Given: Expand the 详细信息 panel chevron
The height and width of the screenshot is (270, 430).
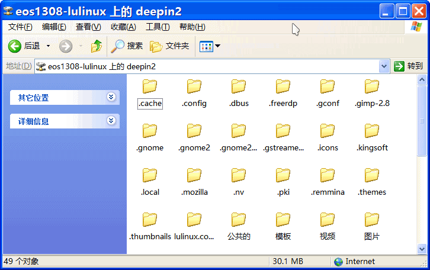Looking at the screenshot, I should point(111,121).
